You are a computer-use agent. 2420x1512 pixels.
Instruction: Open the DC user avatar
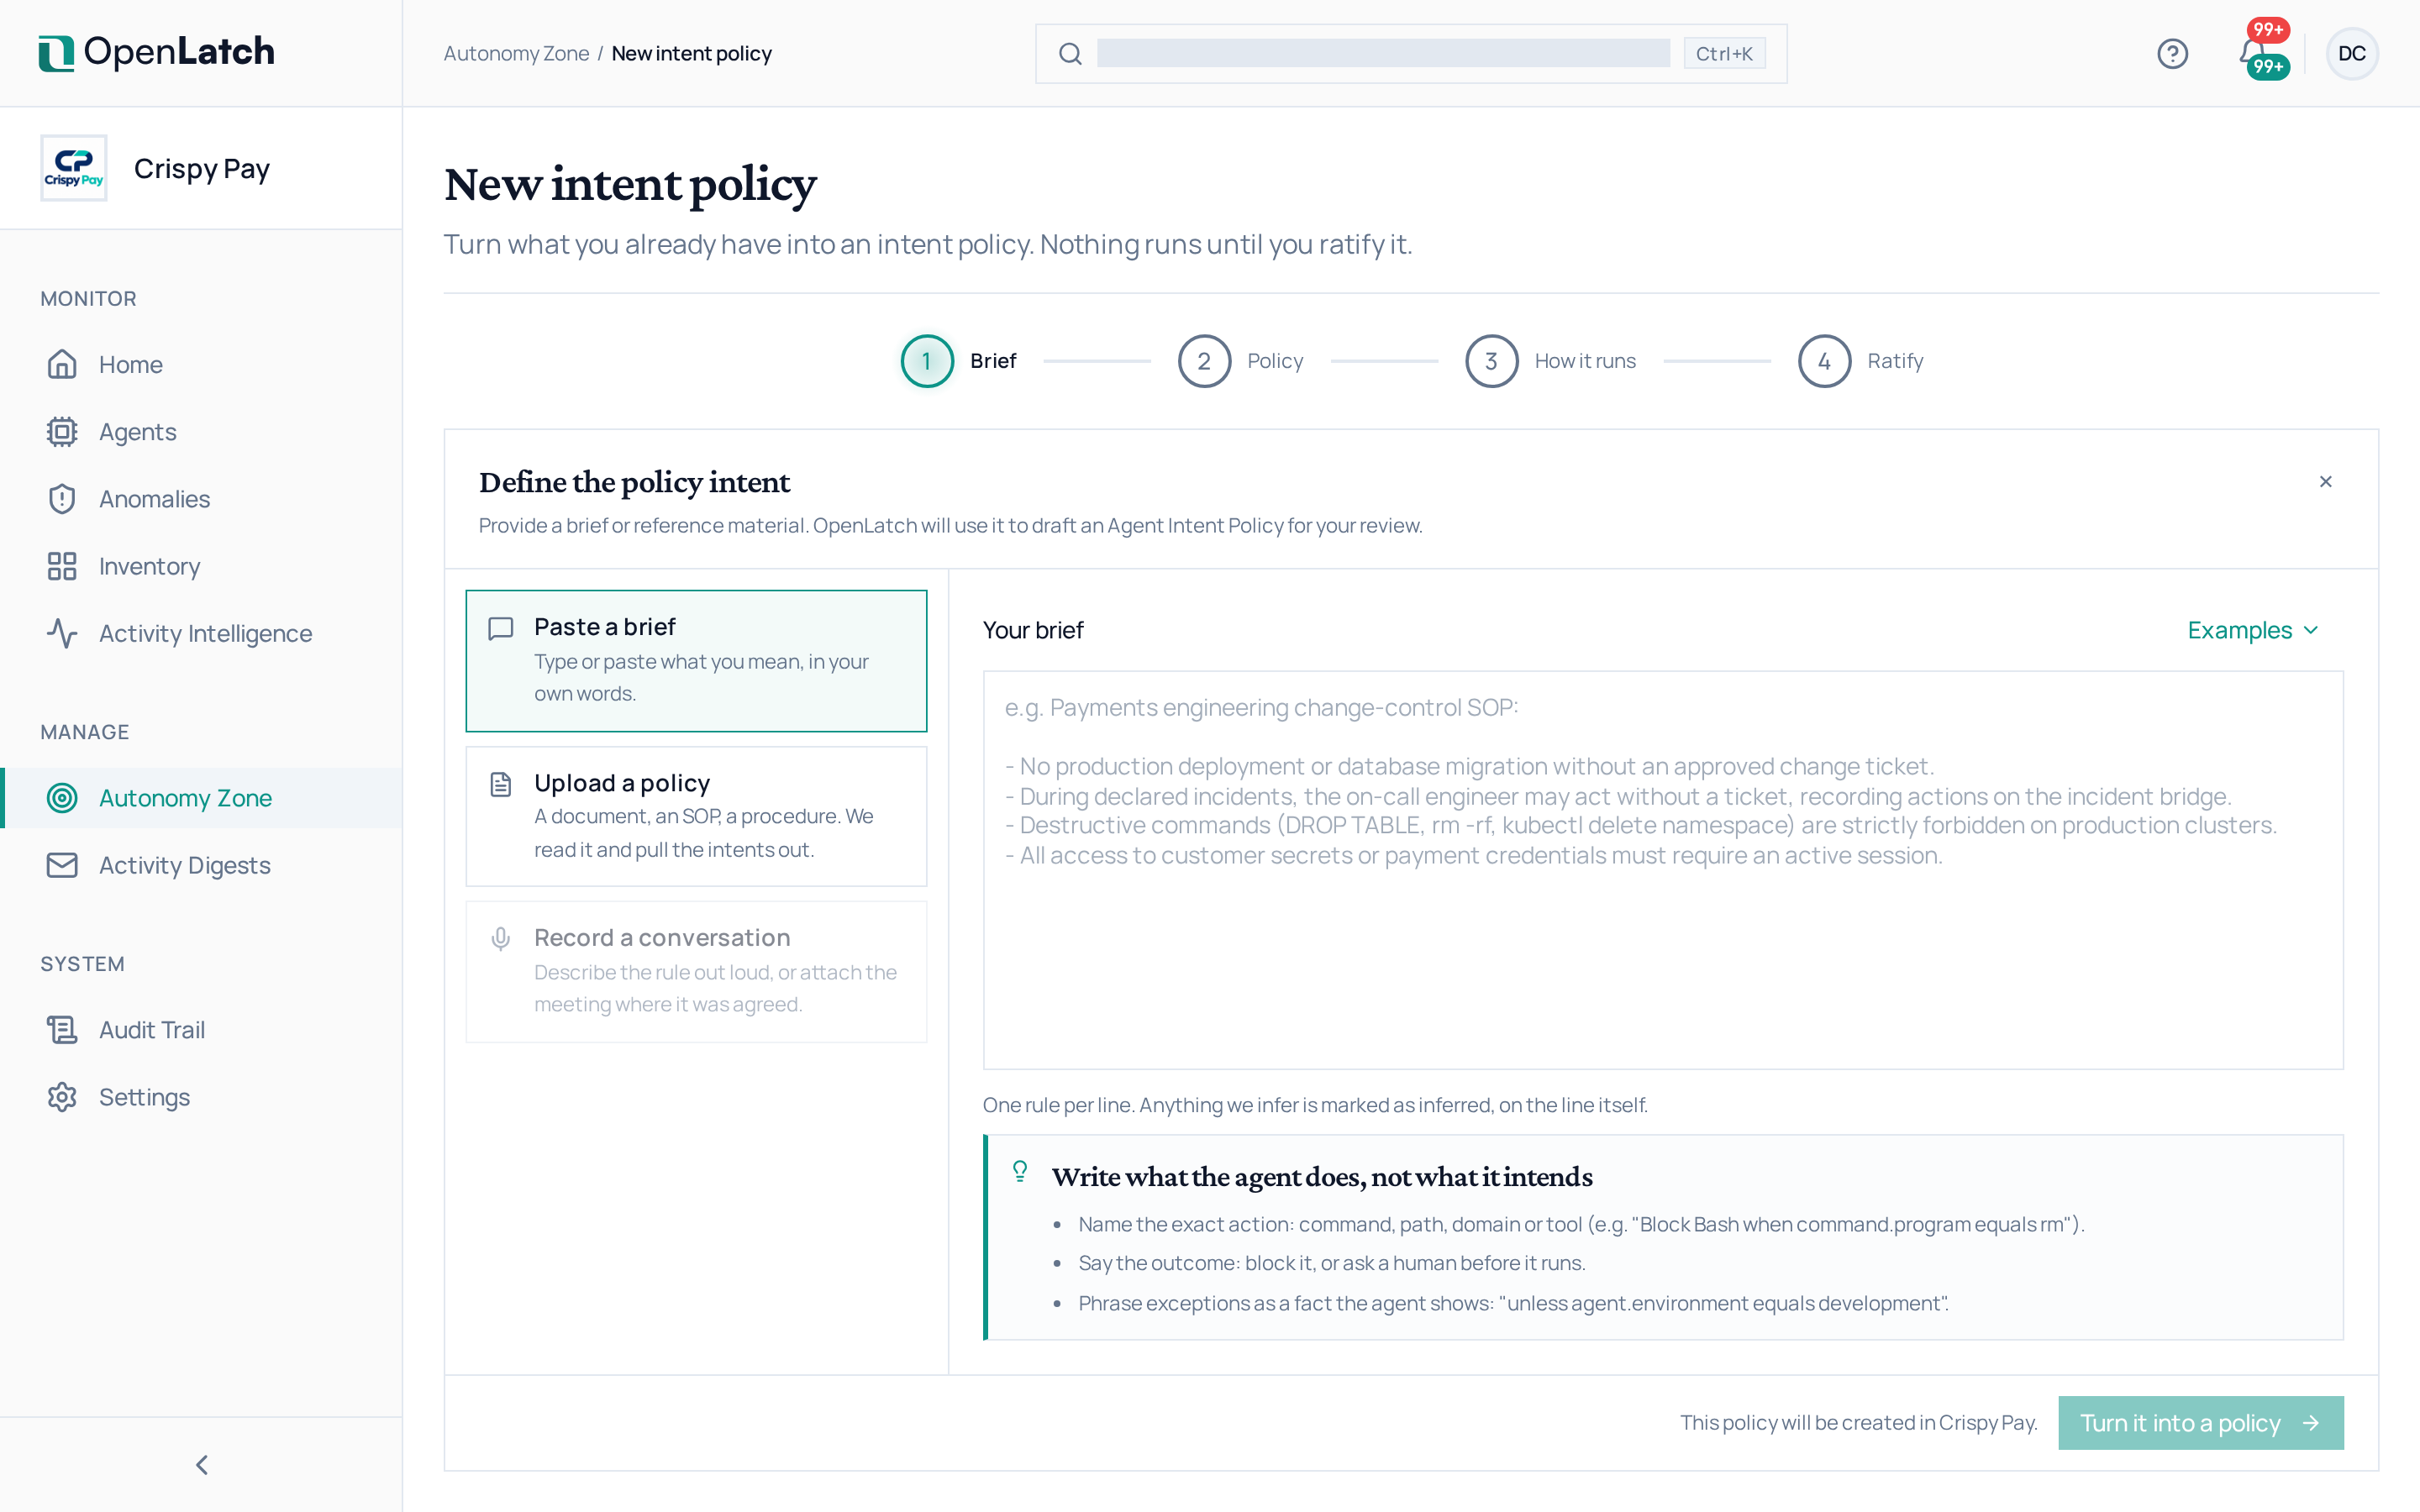point(2352,53)
